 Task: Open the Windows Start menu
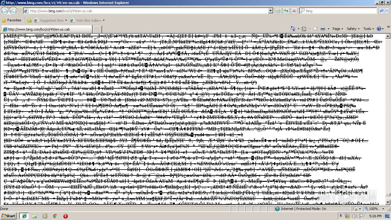[x=8, y=216]
